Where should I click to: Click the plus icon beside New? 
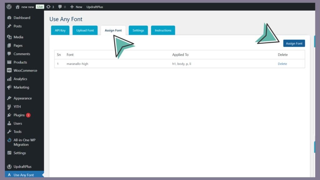click(72, 7)
